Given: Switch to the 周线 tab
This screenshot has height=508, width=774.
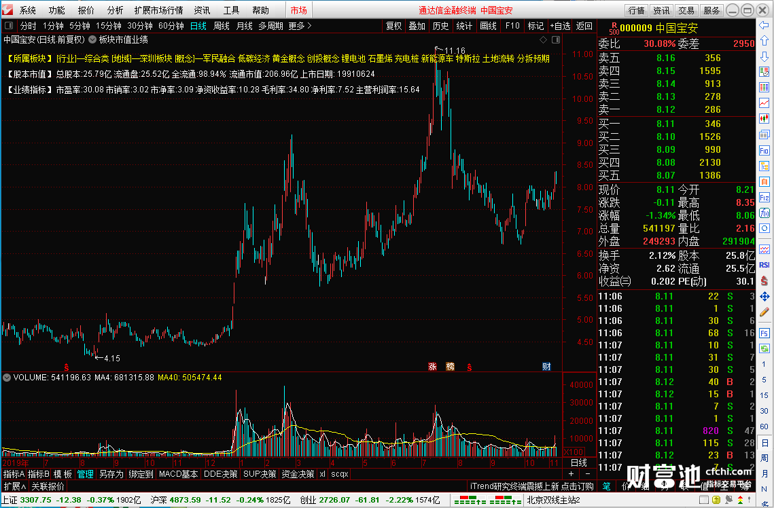Looking at the screenshot, I should click(221, 26).
